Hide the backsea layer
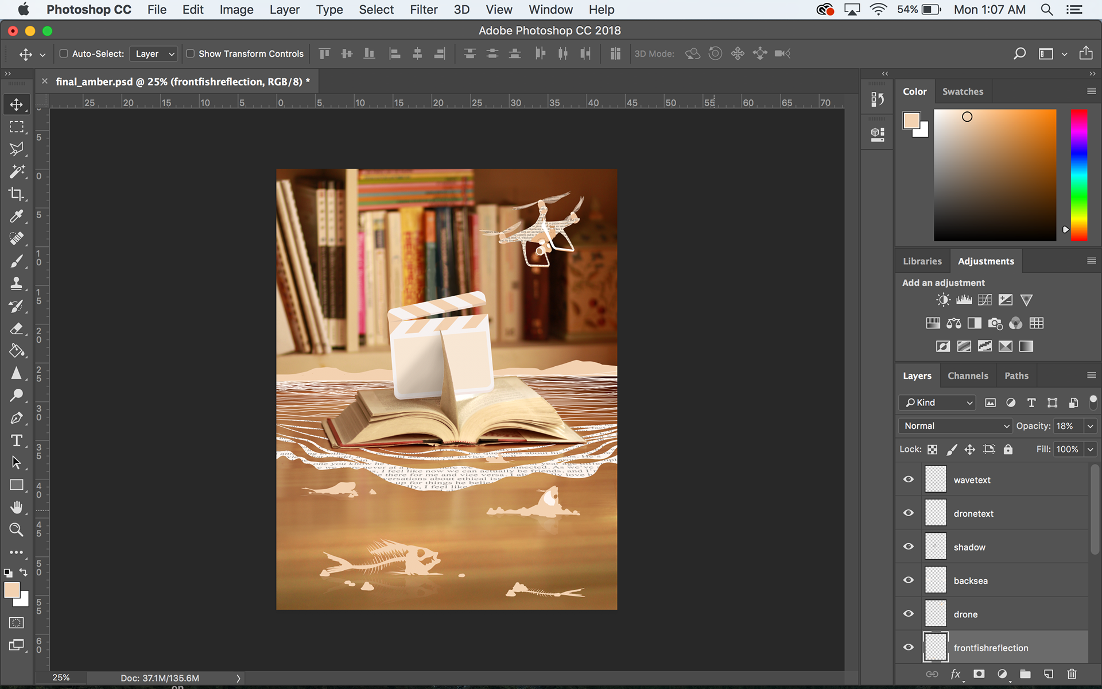The width and height of the screenshot is (1102, 689). [908, 580]
